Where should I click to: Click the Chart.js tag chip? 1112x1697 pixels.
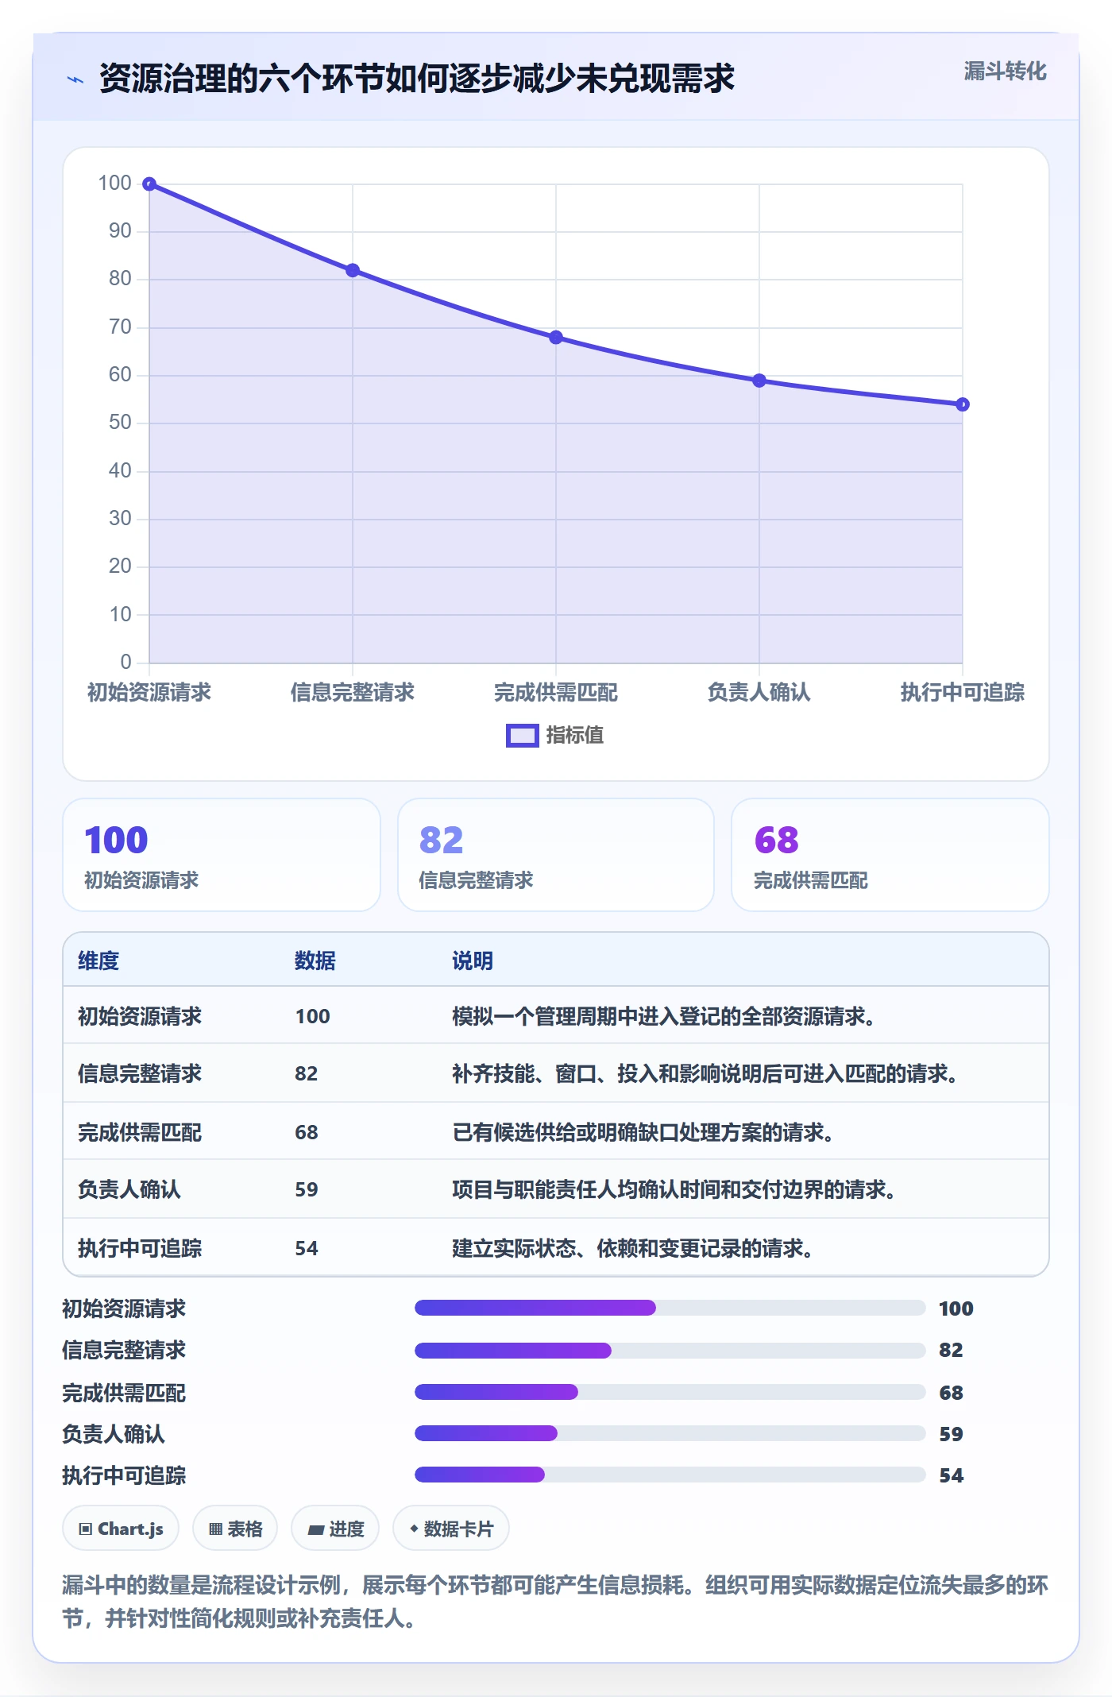coord(121,1529)
